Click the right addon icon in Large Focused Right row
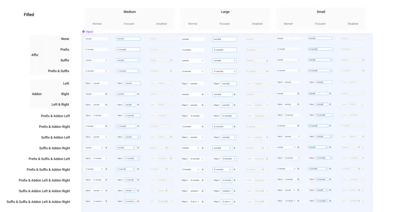The height and width of the screenshot is (212, 403). click(x=234, y=95)
